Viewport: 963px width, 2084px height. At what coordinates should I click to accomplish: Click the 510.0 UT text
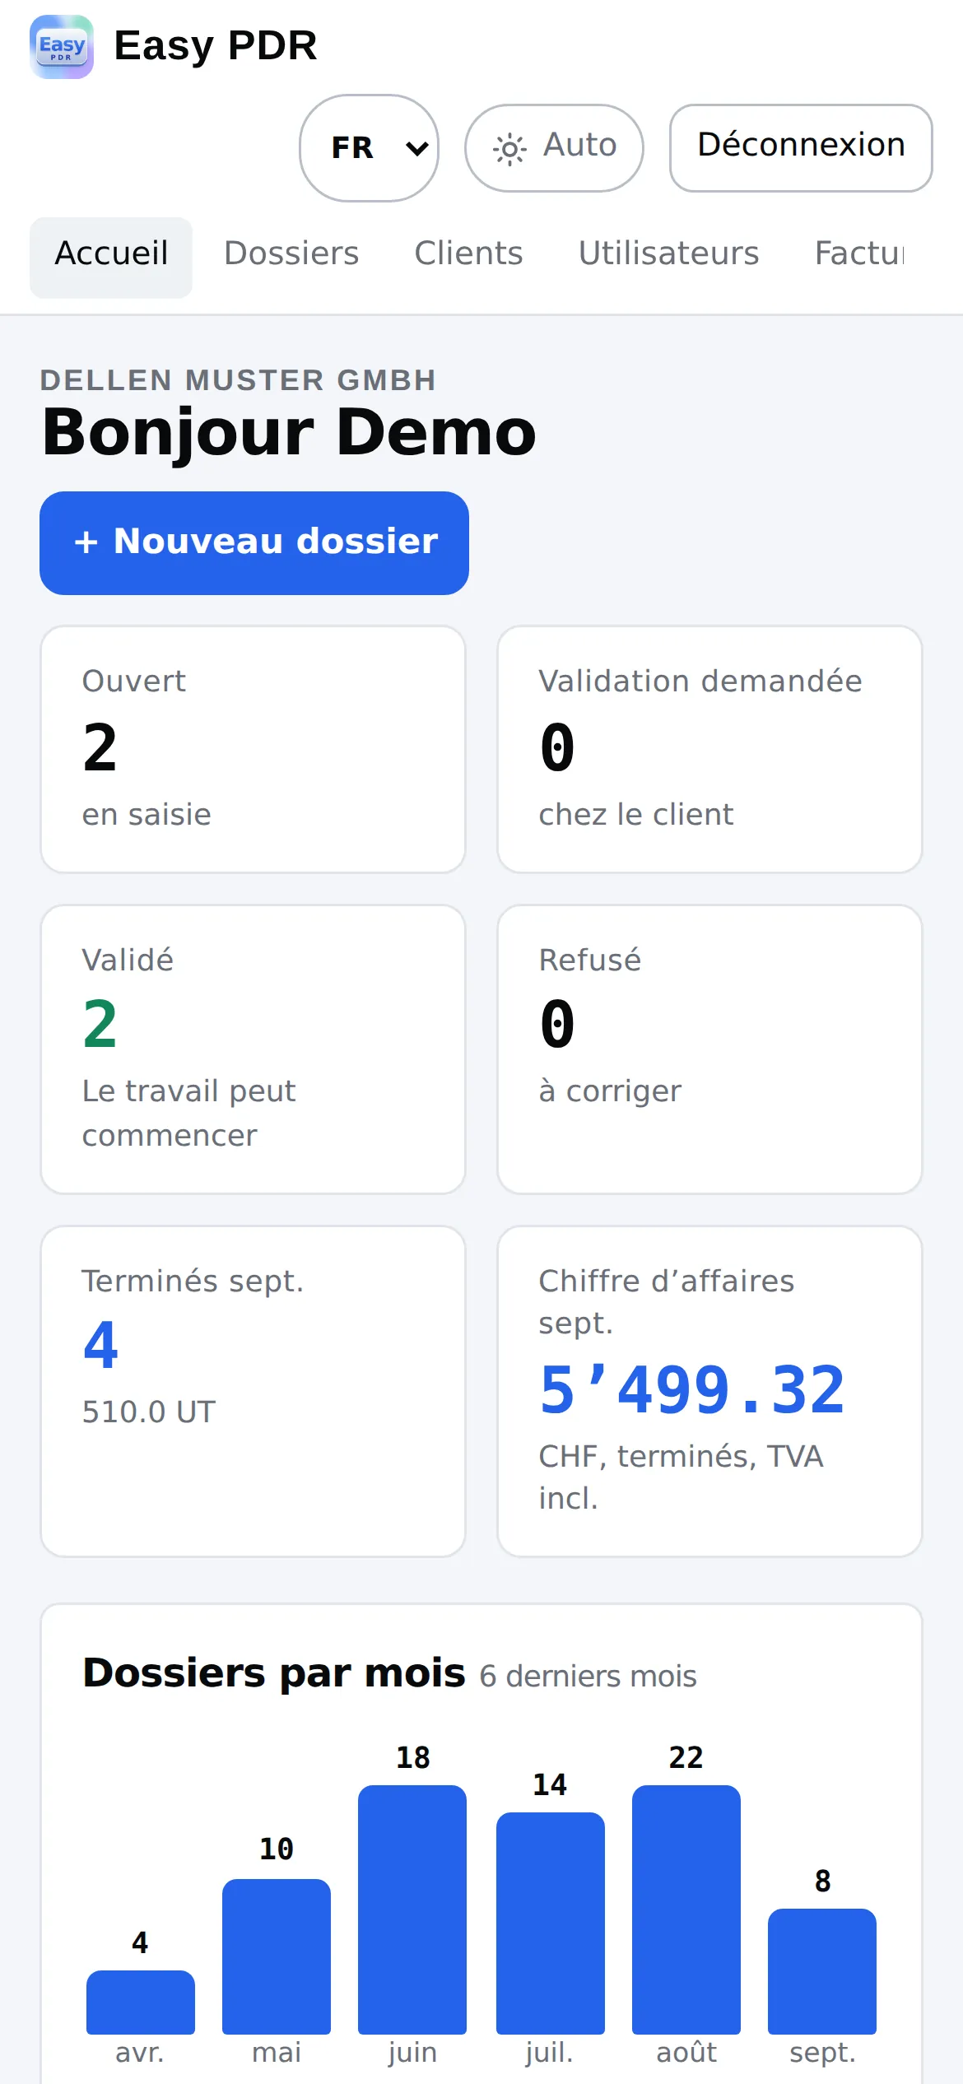click(x=149, y=1412)
